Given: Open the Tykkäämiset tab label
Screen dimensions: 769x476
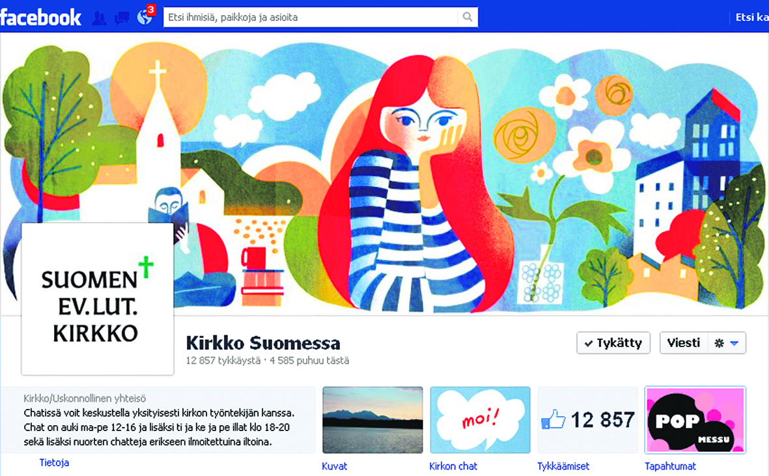Looking at the screenshot, I should 563,466.
